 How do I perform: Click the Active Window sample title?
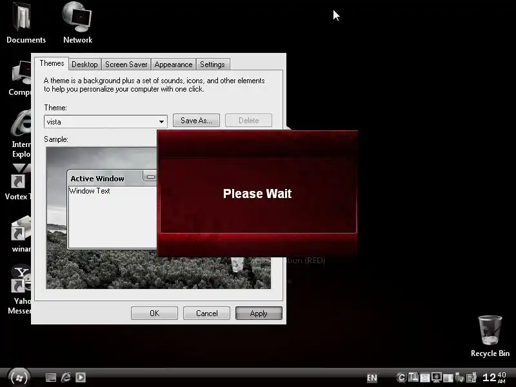pos(97,179)
